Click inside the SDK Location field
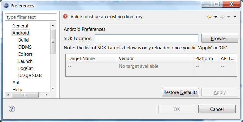243x122 pixels. [146, 38]
